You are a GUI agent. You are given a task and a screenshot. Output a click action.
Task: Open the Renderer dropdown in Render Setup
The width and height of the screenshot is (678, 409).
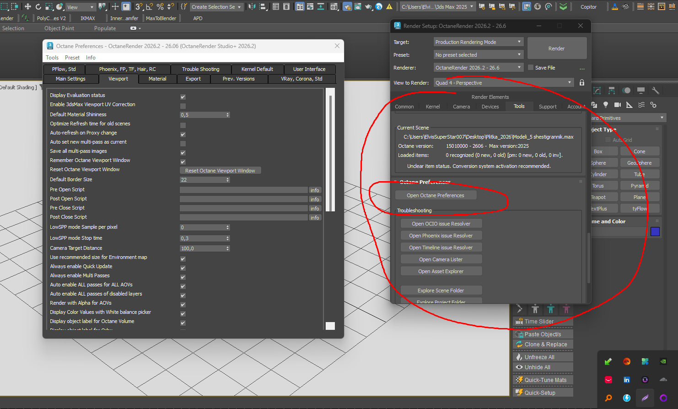point(478,68)
